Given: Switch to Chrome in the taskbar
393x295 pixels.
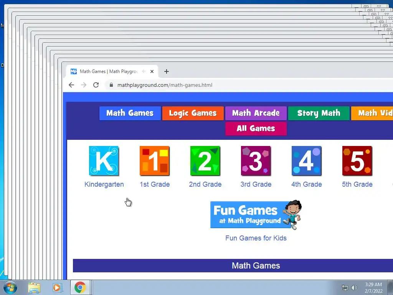Looking at the screenshot, I should (x=80, y=287).
